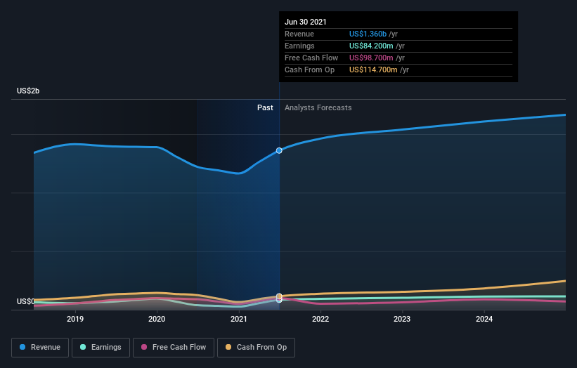Click the Earnings row label in tooltip
The image size is (577, 368).
tap(299, 46)
